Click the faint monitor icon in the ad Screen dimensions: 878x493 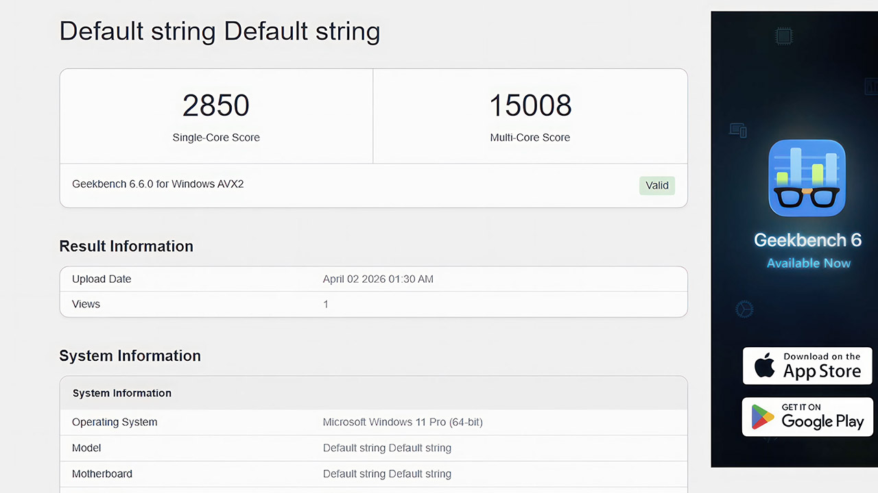(737, 129)
